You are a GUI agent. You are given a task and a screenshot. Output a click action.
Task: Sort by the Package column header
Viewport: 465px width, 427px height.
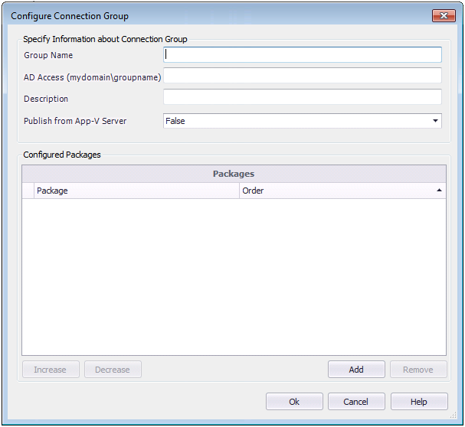[137, 191]
